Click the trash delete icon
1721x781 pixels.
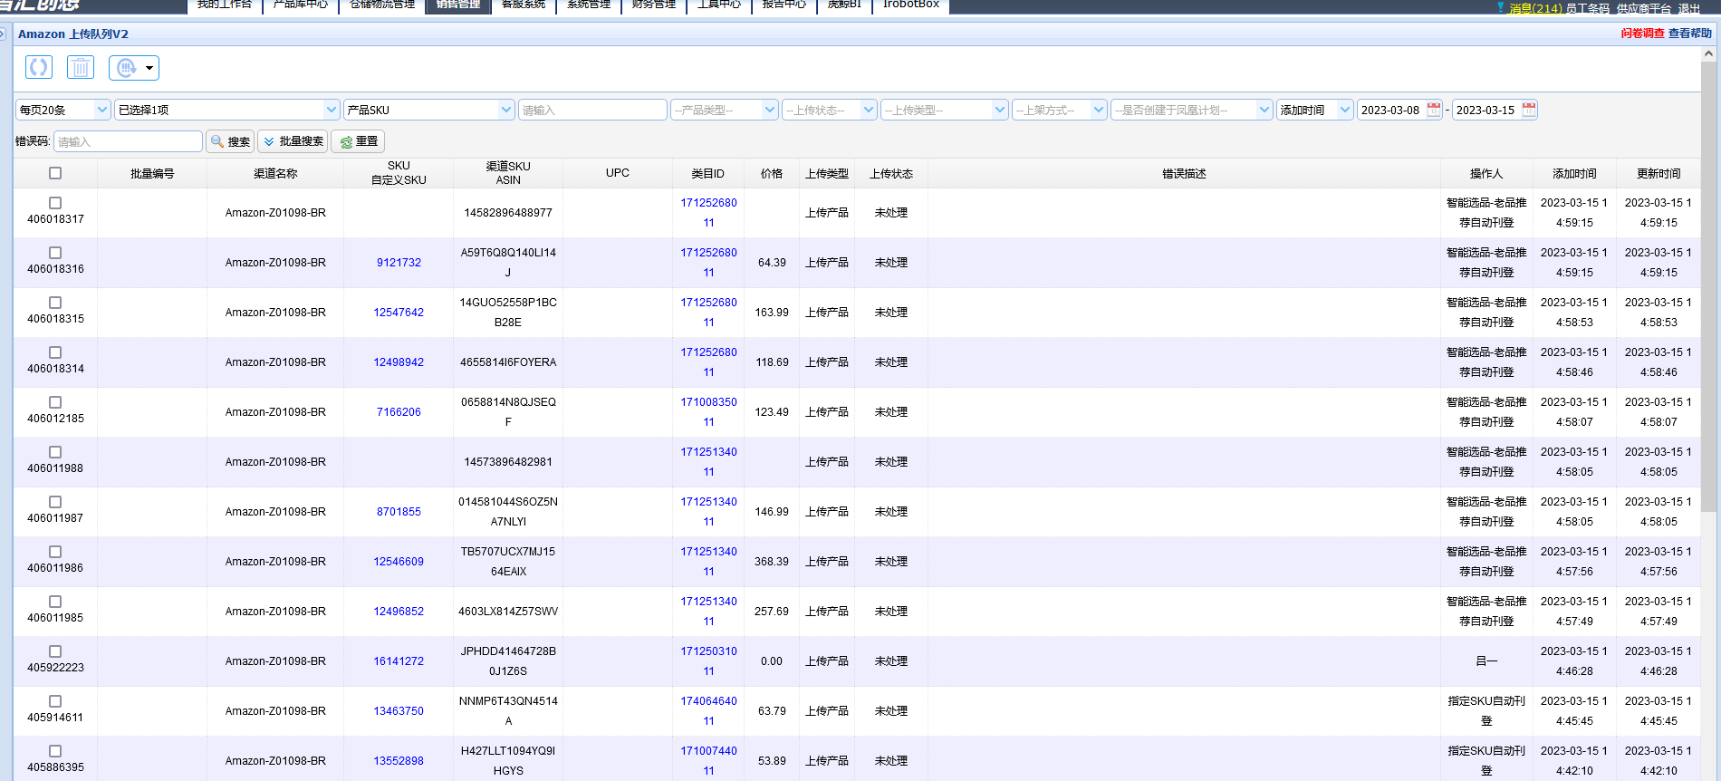tap(81, 67)
